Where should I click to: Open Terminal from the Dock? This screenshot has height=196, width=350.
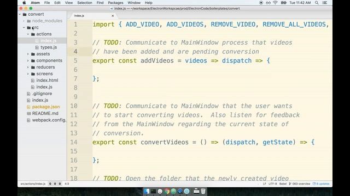153,191
